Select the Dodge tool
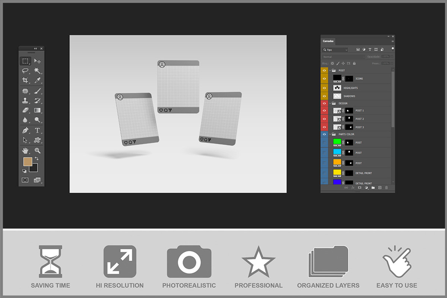Screen dimensions: 447x298 pos(37,120)
